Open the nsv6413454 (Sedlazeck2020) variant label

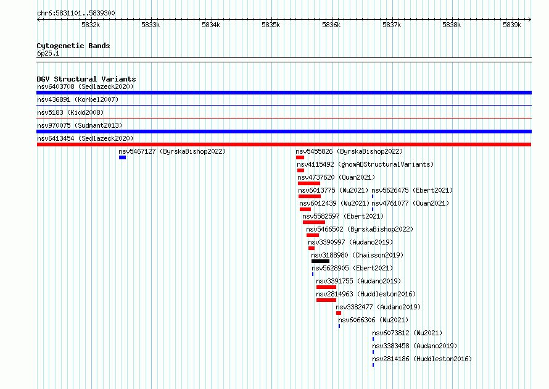(85, 138)
